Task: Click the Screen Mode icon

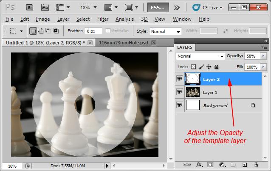Action: [x=129, y=8]
